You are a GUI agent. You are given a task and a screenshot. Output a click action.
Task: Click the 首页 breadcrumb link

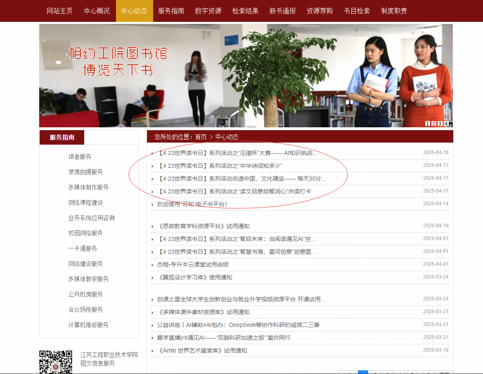(201, 137)
